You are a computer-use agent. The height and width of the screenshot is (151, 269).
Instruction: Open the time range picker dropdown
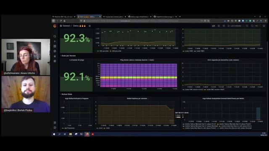coord(236,26)
